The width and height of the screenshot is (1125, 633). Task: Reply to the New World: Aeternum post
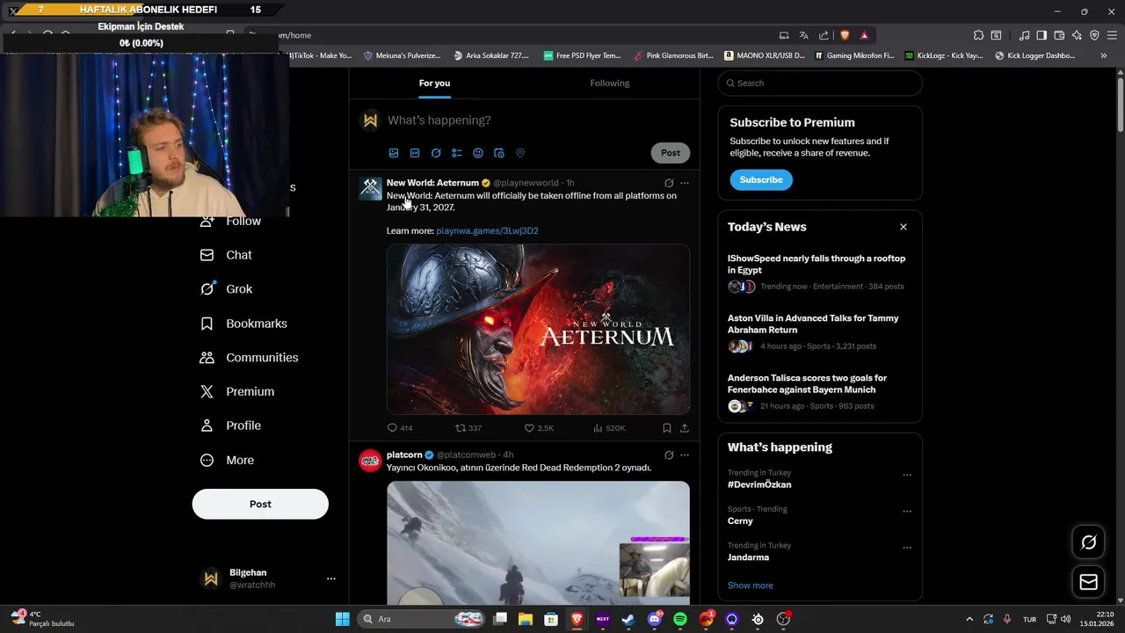click(x=399, y=428)
